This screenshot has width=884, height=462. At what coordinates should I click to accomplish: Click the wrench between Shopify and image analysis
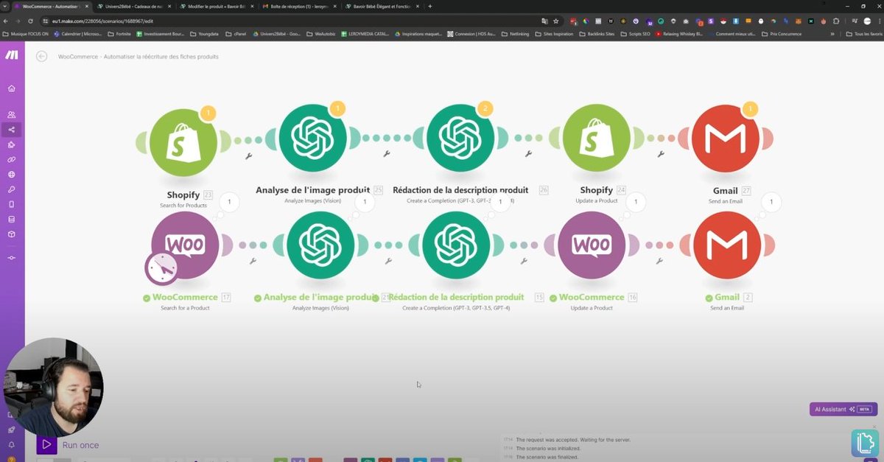point(249,156)
